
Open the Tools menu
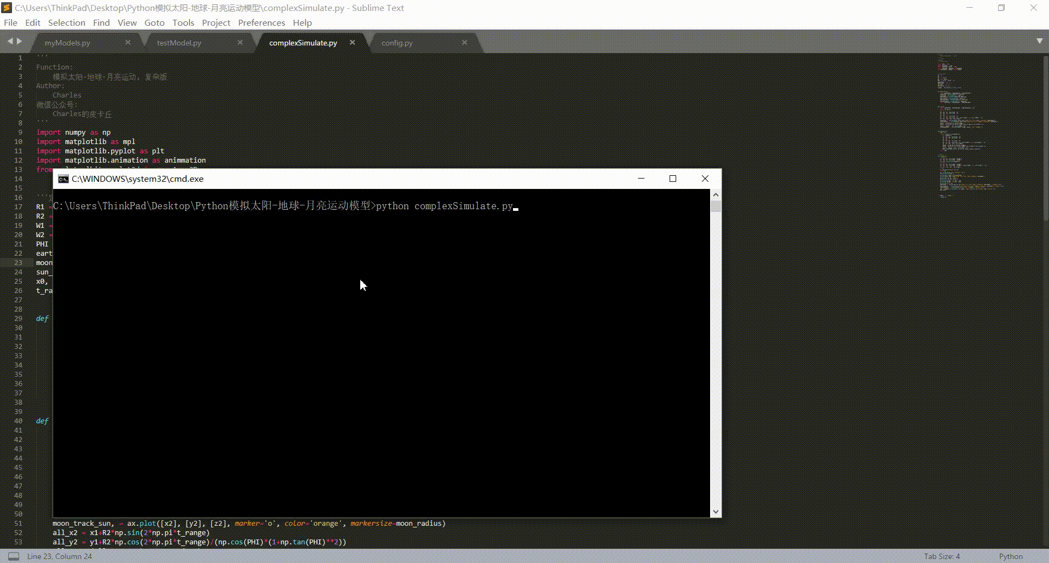[183, 22]
